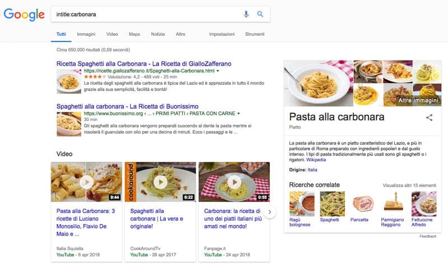Switch to the Notizie tab

click(158, 34)
